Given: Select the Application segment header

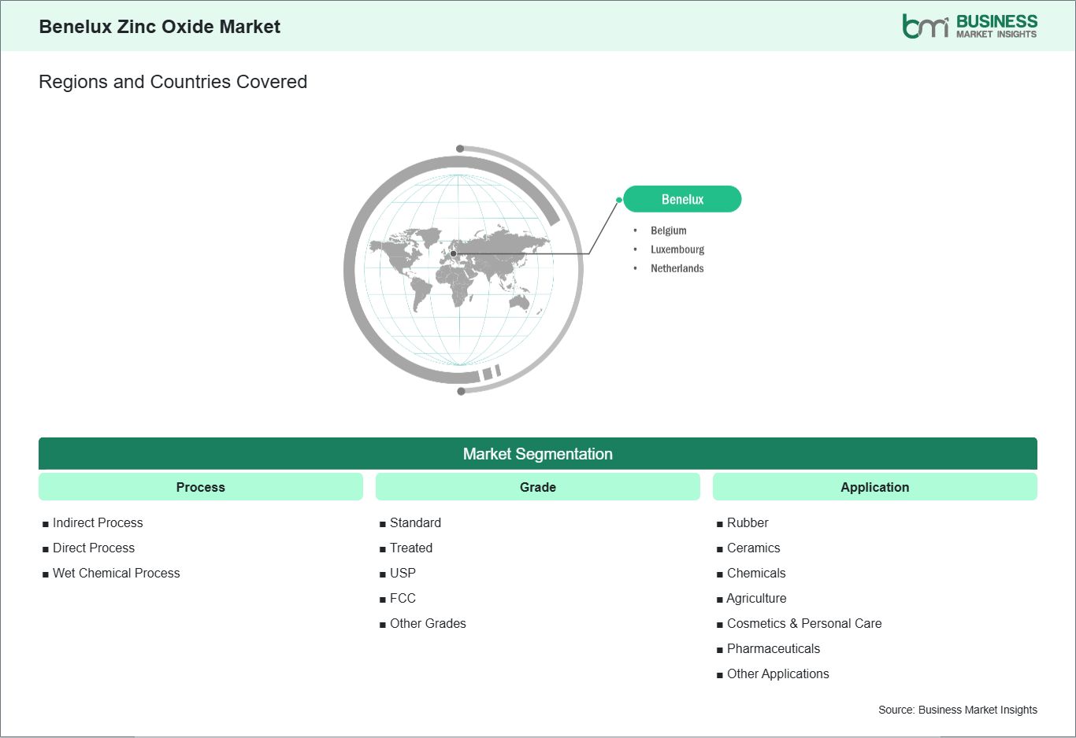Looking at the screenshot, I should pyautogui.click(x=875, y=487).
